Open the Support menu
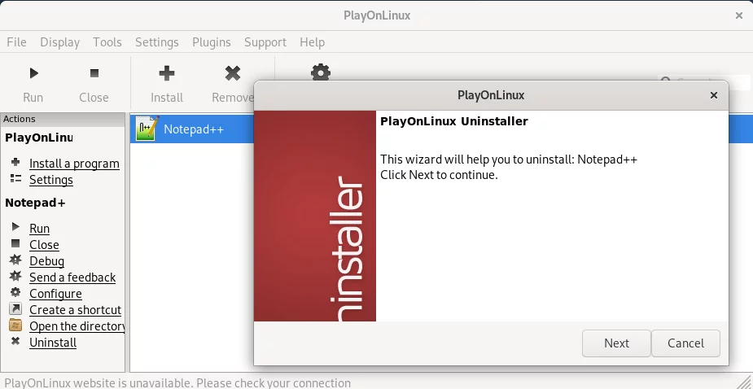The image size is (753, 389). [265, 42]
